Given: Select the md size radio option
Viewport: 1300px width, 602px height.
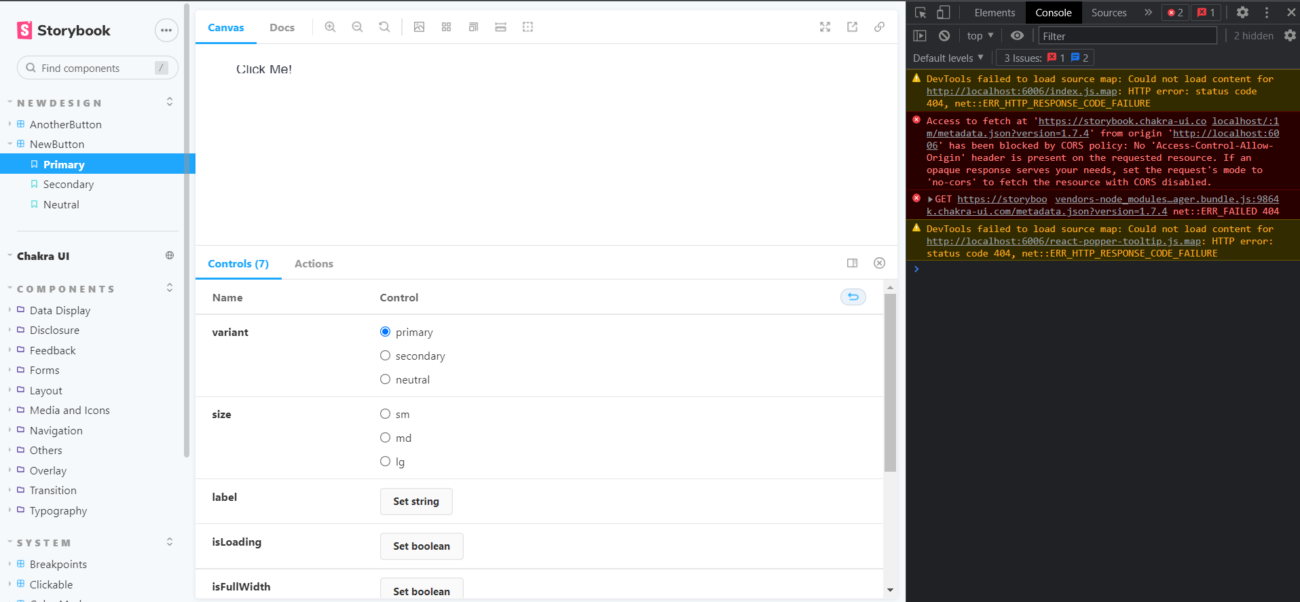Looking at the screenshot, I should click(x=386, y=438).
